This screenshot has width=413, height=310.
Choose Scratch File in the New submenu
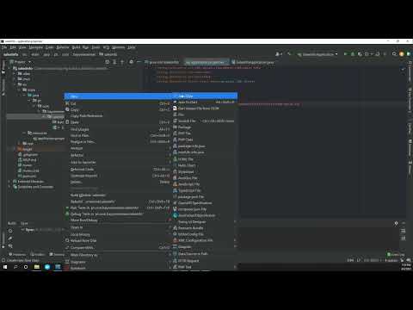point(205,121)
